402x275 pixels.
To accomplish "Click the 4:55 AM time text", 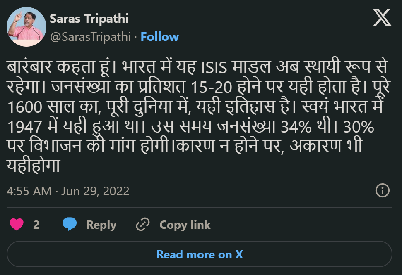I will tap(29, 191).
